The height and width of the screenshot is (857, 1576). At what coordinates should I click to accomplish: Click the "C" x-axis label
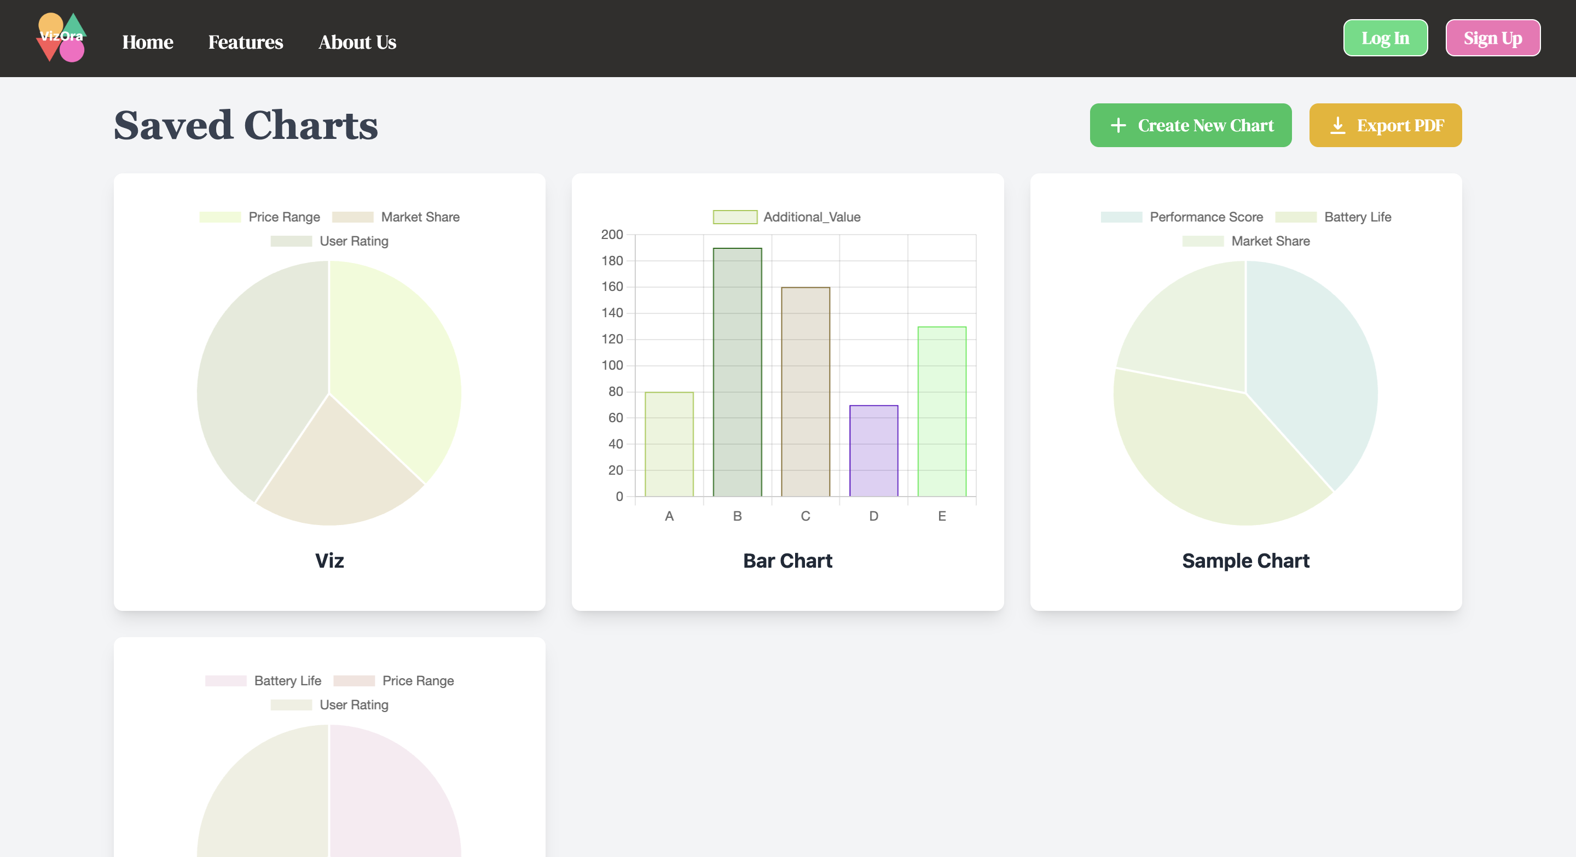click(x=806, y=516)
